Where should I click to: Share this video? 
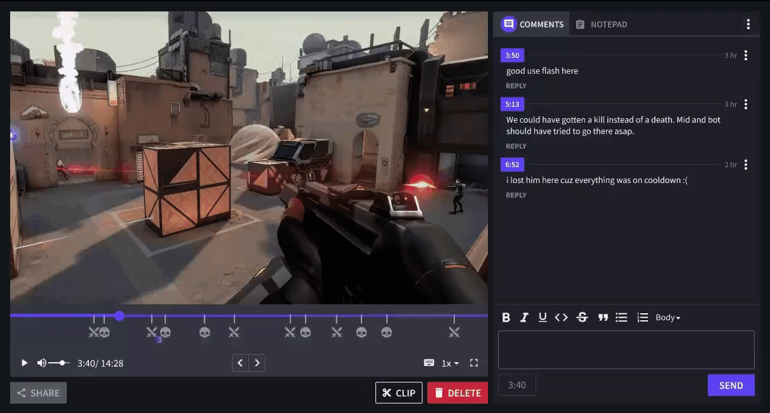(38, 393)
